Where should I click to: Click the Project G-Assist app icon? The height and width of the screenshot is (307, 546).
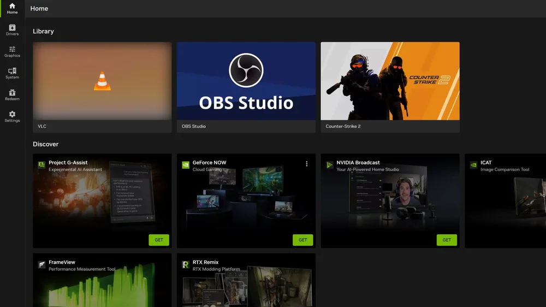pyautogui.click(x=41, y=164)
